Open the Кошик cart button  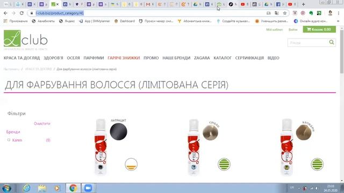(x=319, y=29)
